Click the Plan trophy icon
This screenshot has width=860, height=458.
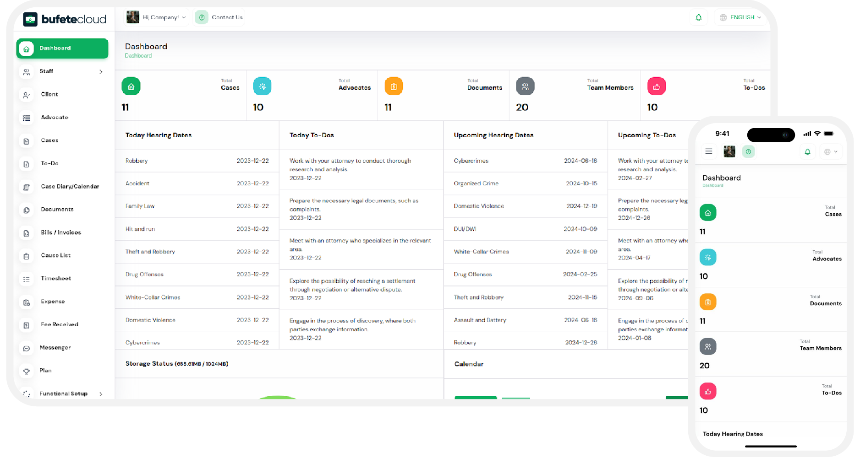point(27,371)
